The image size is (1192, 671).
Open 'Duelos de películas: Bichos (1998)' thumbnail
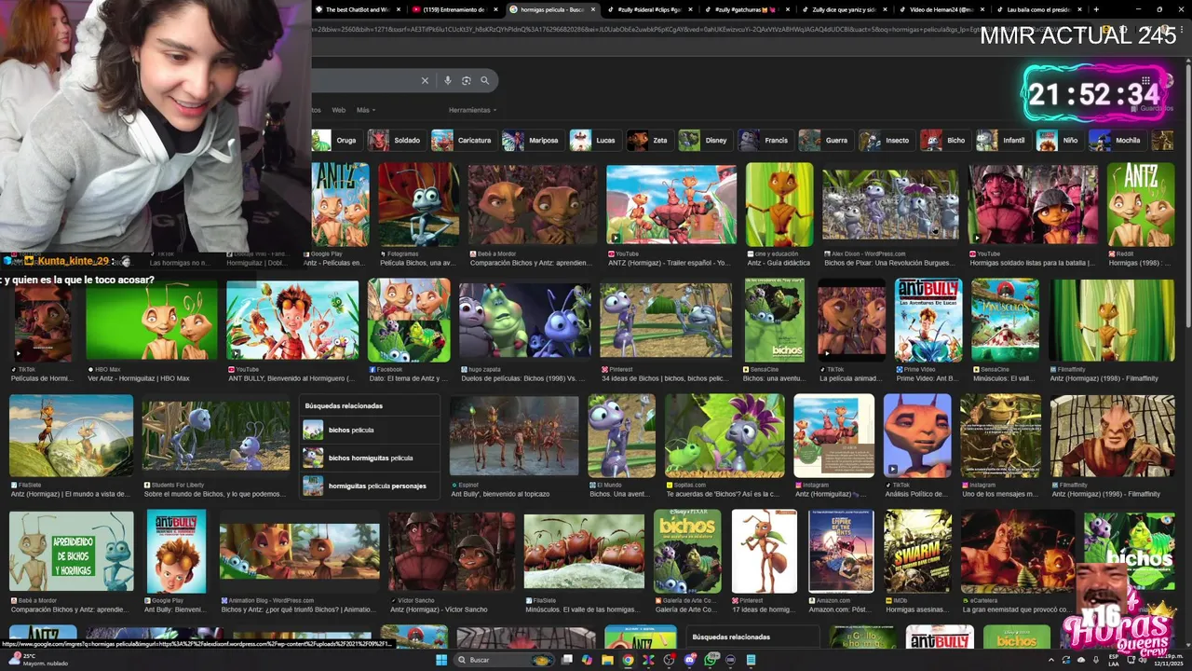[524, 320]
